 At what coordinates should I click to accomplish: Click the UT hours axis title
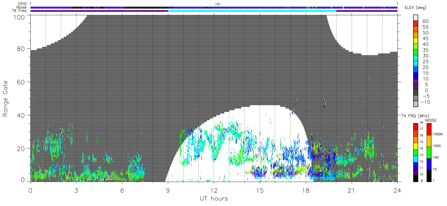coord(214,198)
